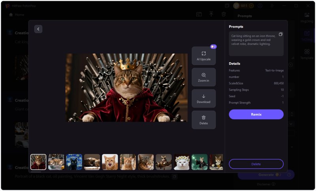Open the Template tab in background sidebar

[x=307, y=54]
